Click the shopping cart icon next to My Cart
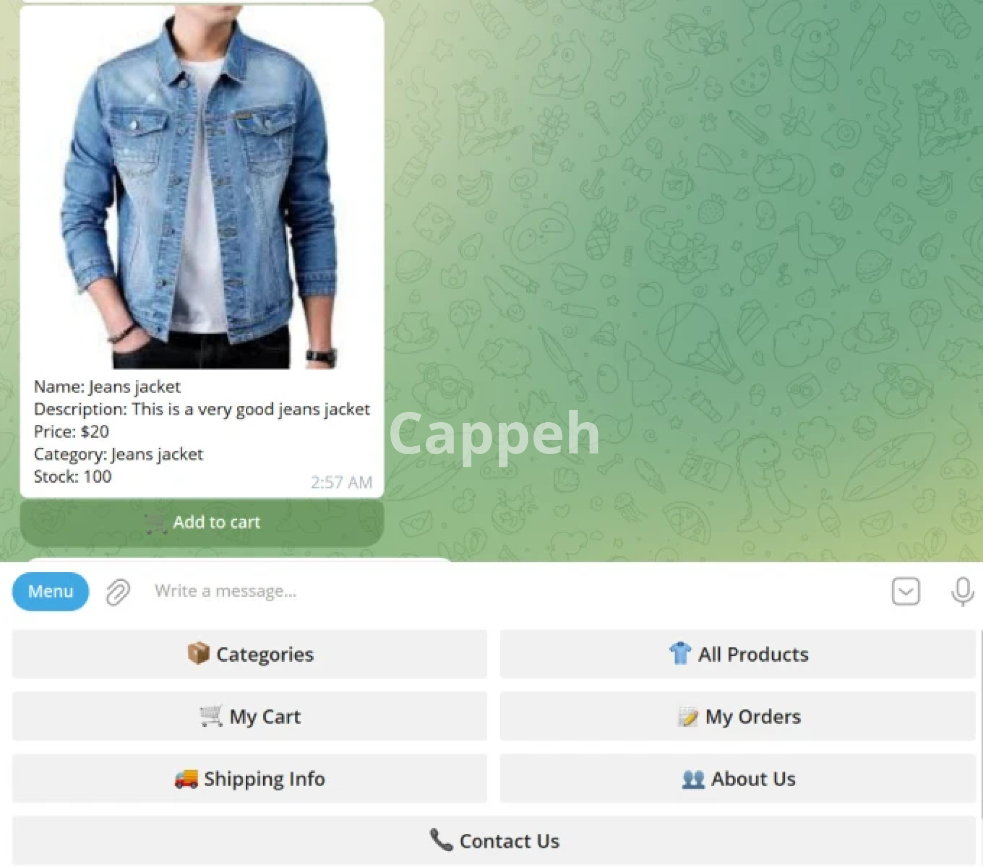The width and height of the screenshot is (983, 867). (x=211, y=716)
